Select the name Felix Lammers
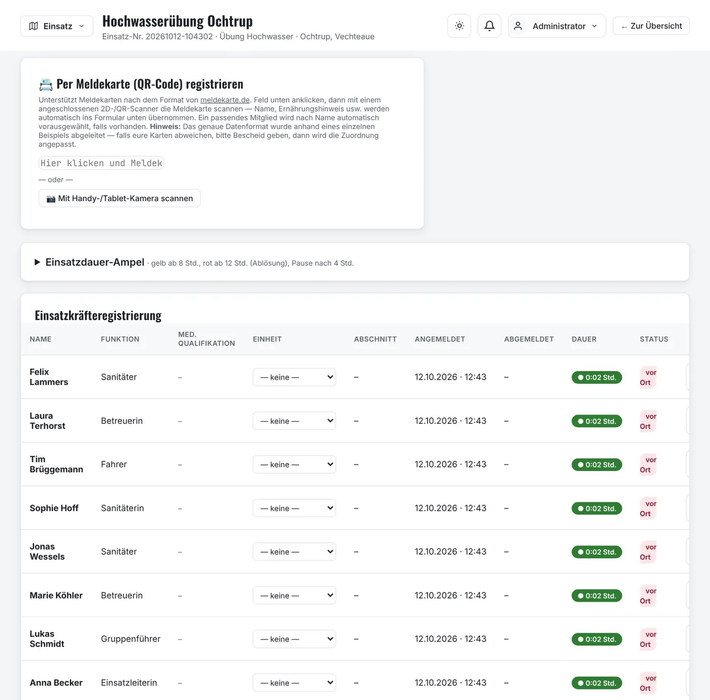Image resolution: width=710 pixels, height=700 pixels. pyautogui.click(x=49, y=377)
